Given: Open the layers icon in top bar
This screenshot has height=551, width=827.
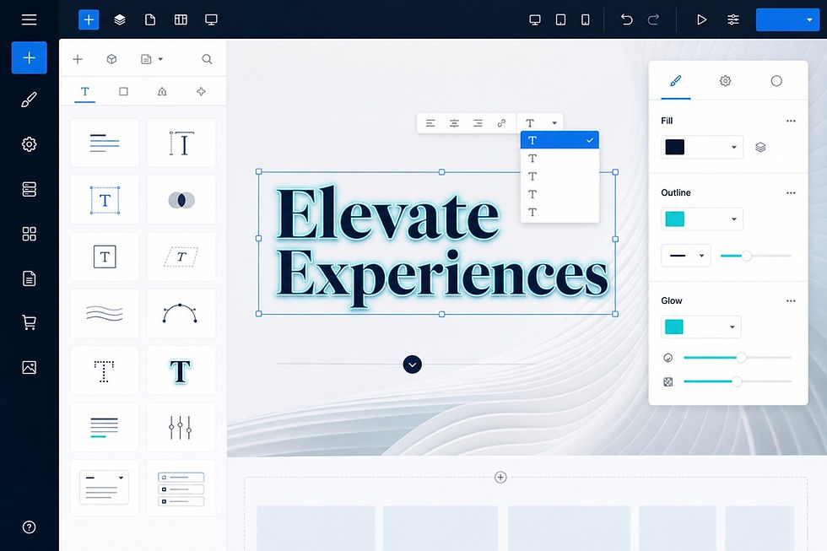Looking at the screenshot, I should 120,20.
